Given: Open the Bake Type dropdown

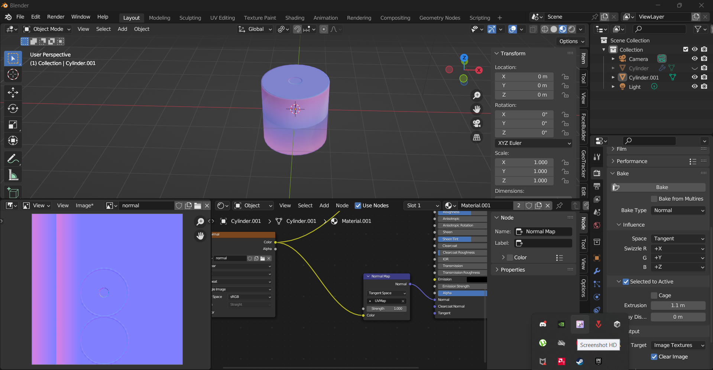Looking at the screenshot, I should point(678,210).
